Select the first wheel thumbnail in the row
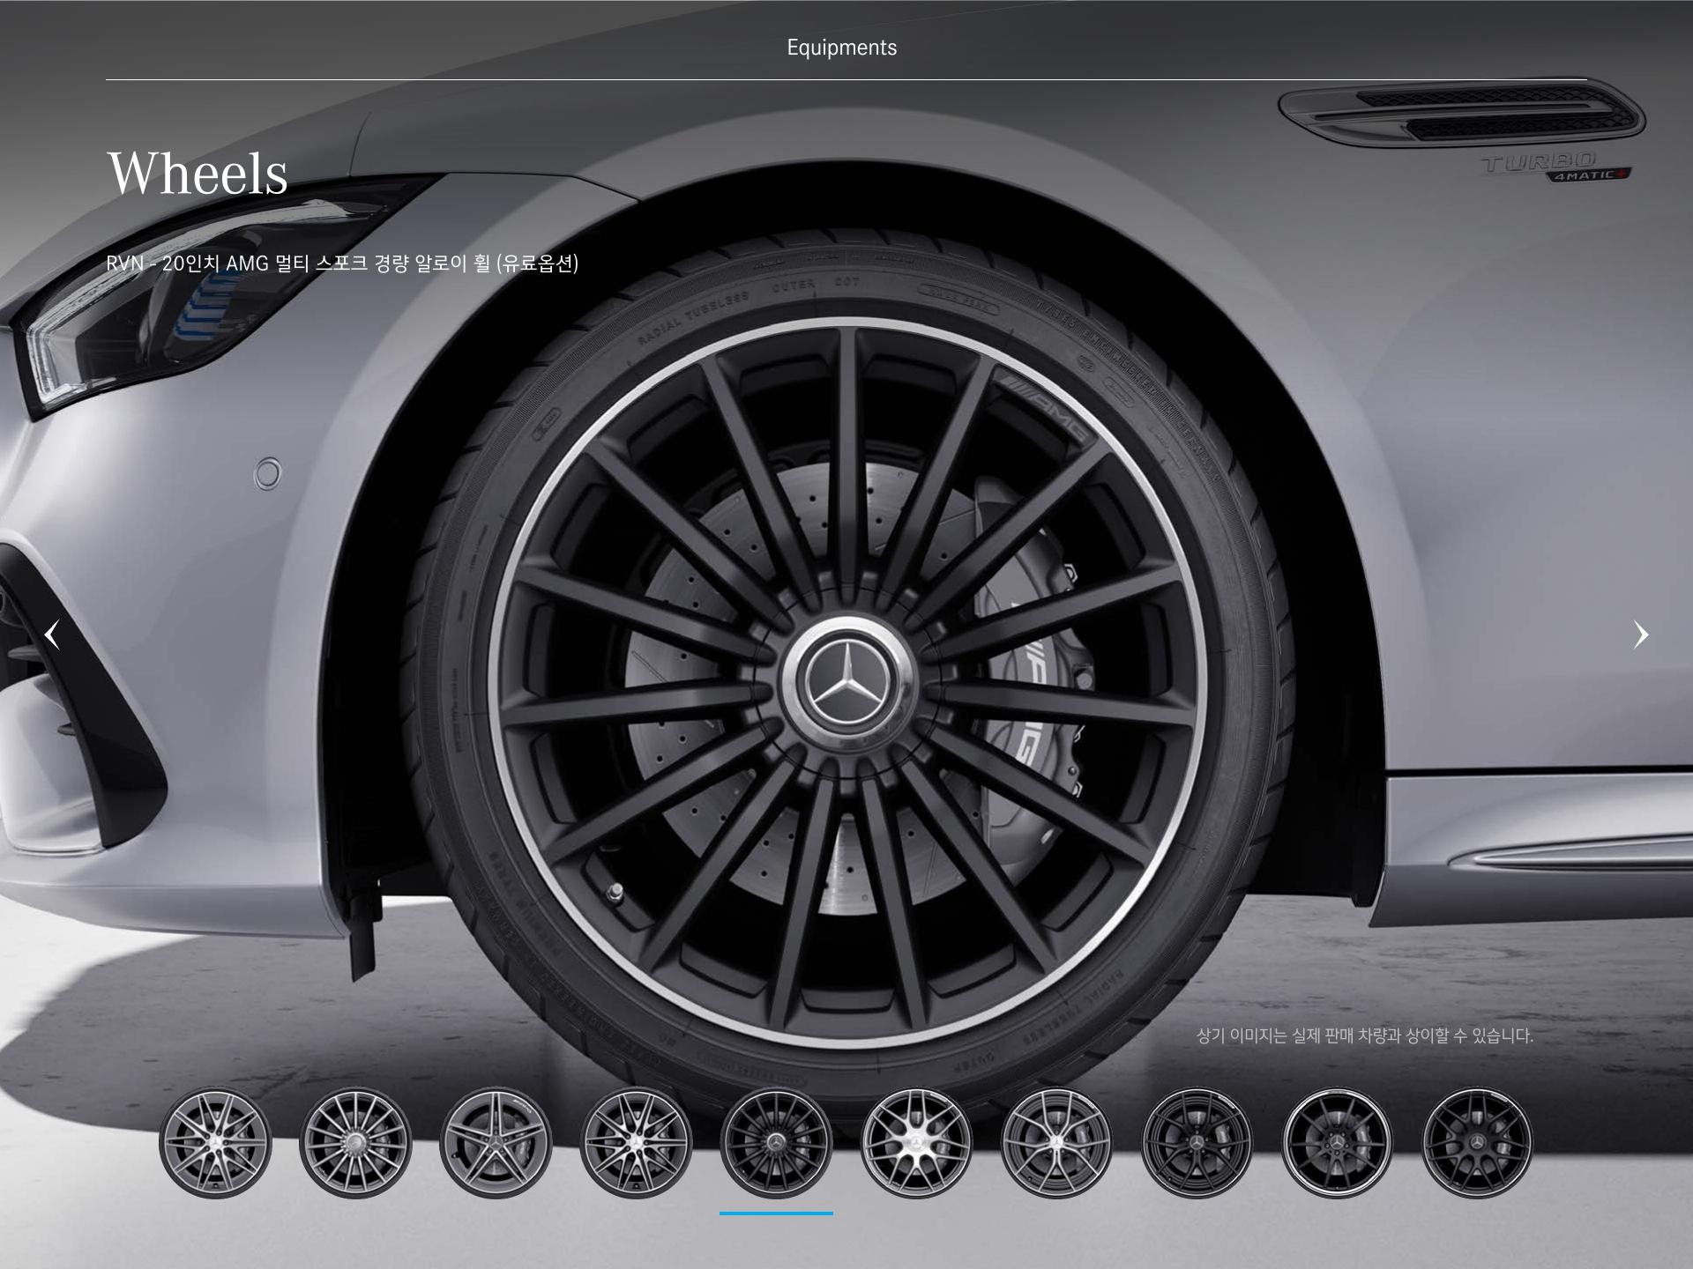Image resolution: width=1693 pixels, height=1269 pixels. [x=215, y=1143]
